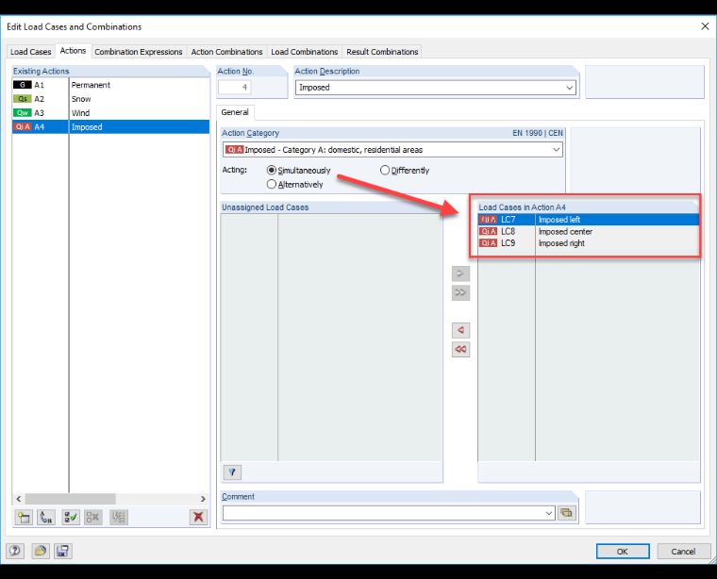Click the green Qw badge of action A3
This screenshot has width=717, height=579.
coord(23,113)
